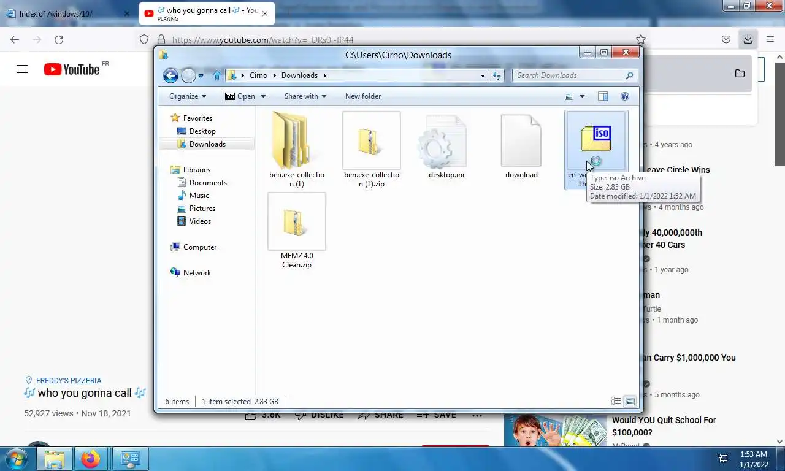Click the Firefox URL address bar
Image resolution: width=785 pixels, height=471 pixels.
(392, 39)
